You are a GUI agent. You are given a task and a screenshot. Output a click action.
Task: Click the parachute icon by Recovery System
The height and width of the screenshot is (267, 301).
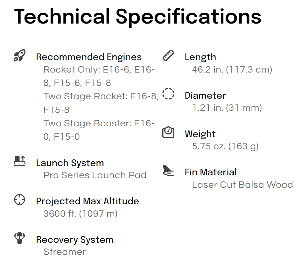point(19,238)
